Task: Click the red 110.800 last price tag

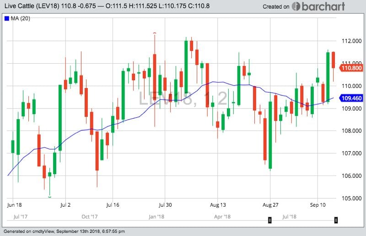Action: point(351,68)
